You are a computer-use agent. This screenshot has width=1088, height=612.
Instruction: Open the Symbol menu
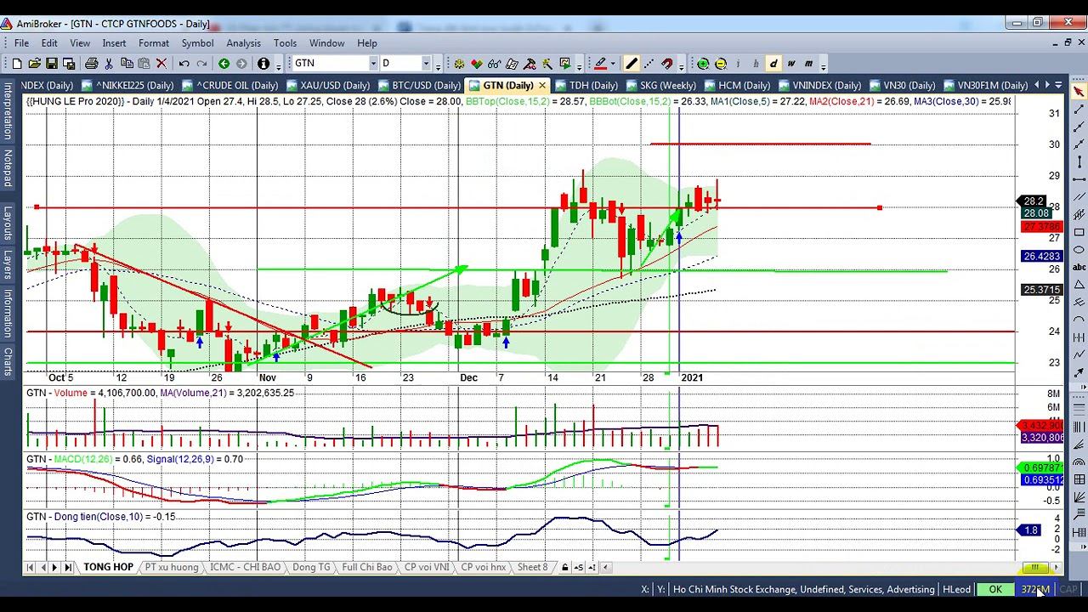pyautogui.click(x=197, y=43)
